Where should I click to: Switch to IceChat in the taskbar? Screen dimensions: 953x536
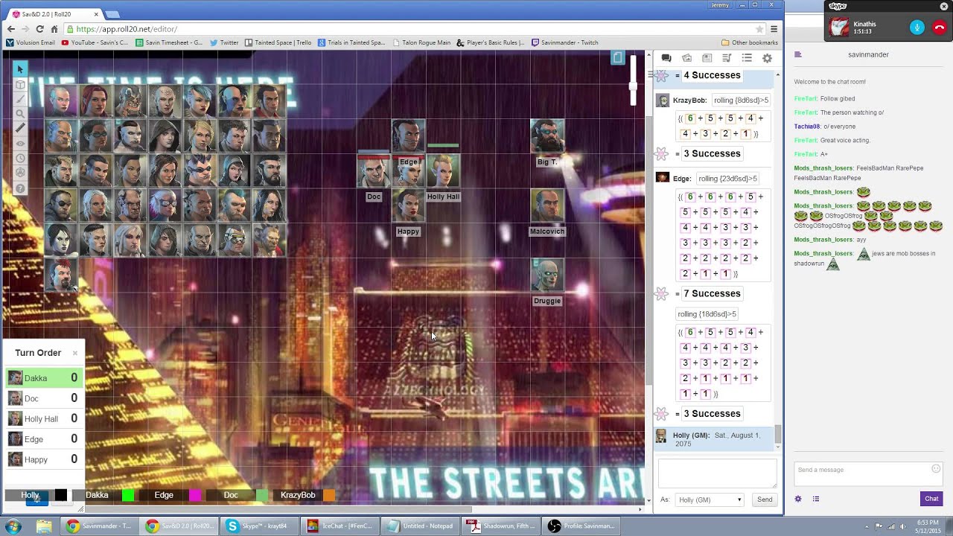341,526
